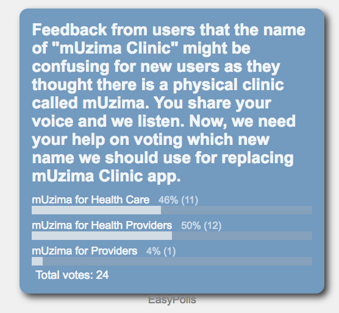Click the small filled part of the Providers bar
This screenshot has width=339, height=313.
coord(37,261)
